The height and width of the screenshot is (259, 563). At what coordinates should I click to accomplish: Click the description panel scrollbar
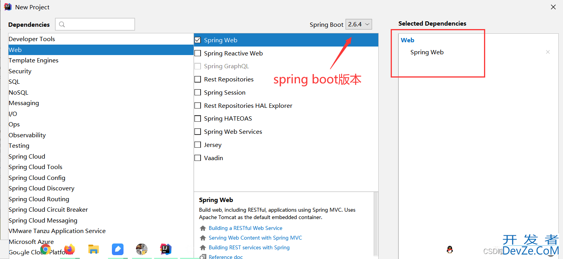(376, 225)
